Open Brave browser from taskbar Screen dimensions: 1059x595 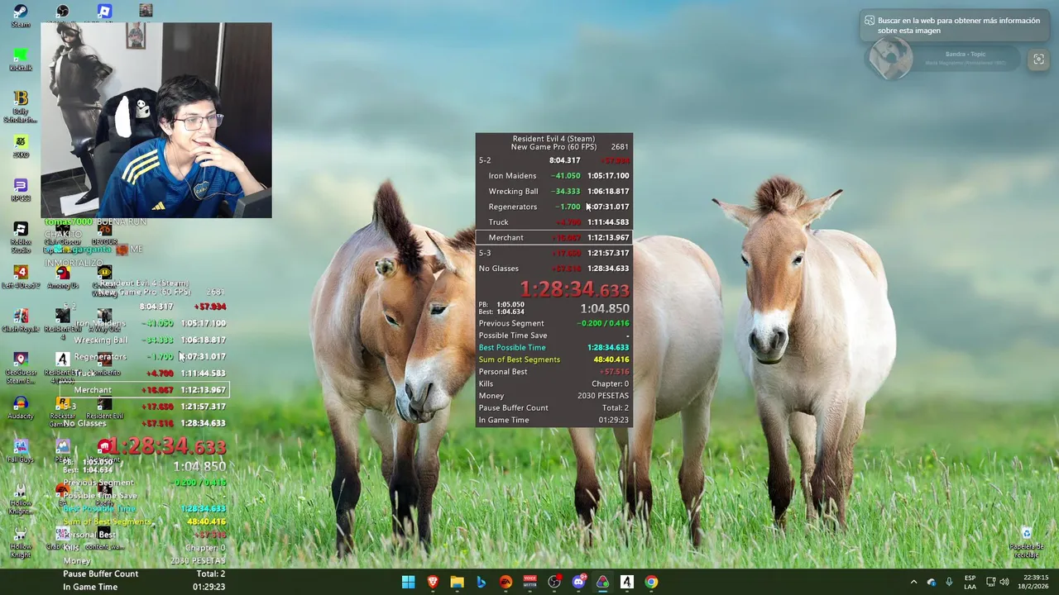(x=433, y=582)
